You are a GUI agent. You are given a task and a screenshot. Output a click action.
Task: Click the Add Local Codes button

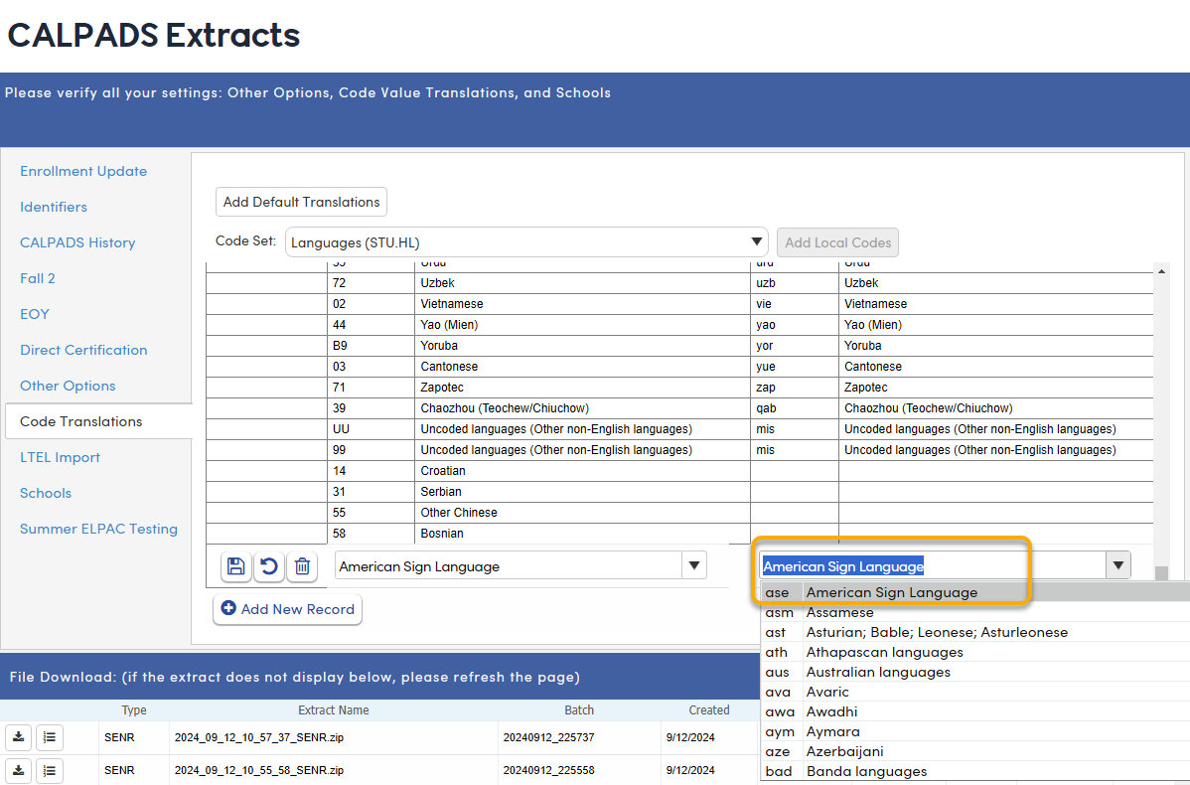click(837, 242)
